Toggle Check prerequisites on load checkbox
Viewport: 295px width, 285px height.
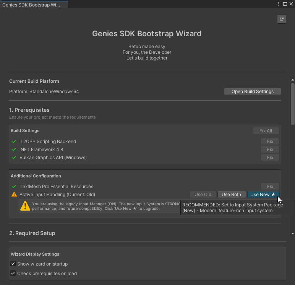click(13, 274)
